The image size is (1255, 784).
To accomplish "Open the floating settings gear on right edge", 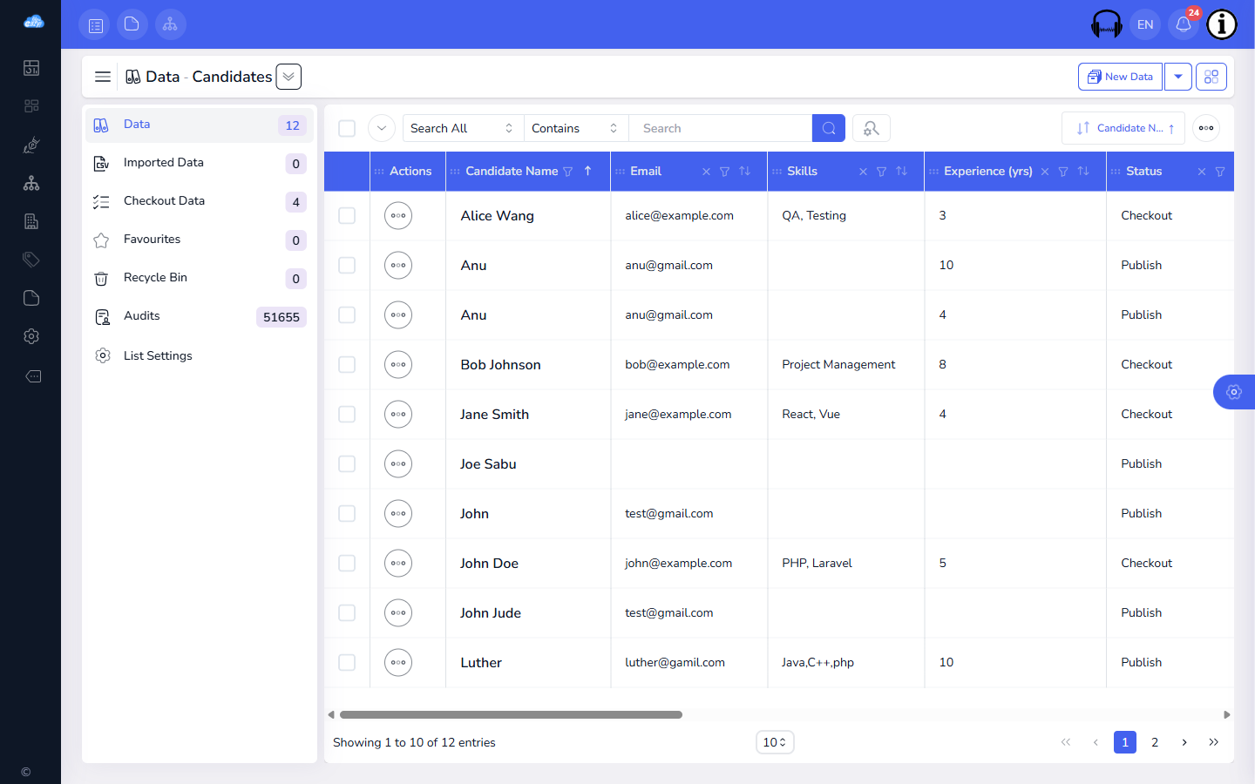I will click(x=1234, y=392).
